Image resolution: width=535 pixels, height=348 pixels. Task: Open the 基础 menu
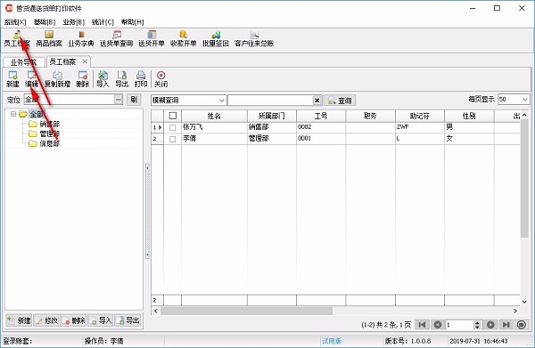[45, 22]
